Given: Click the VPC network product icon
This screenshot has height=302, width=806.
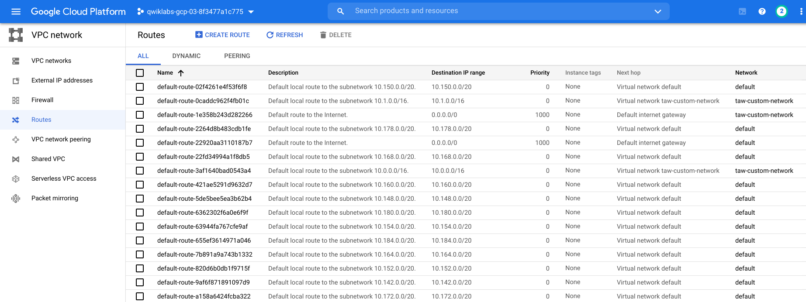Looking at the screenshot, I should pos(16,35).
